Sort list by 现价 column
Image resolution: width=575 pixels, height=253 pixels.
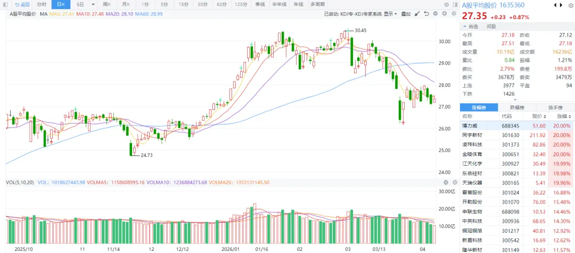[x=539, y=116]
